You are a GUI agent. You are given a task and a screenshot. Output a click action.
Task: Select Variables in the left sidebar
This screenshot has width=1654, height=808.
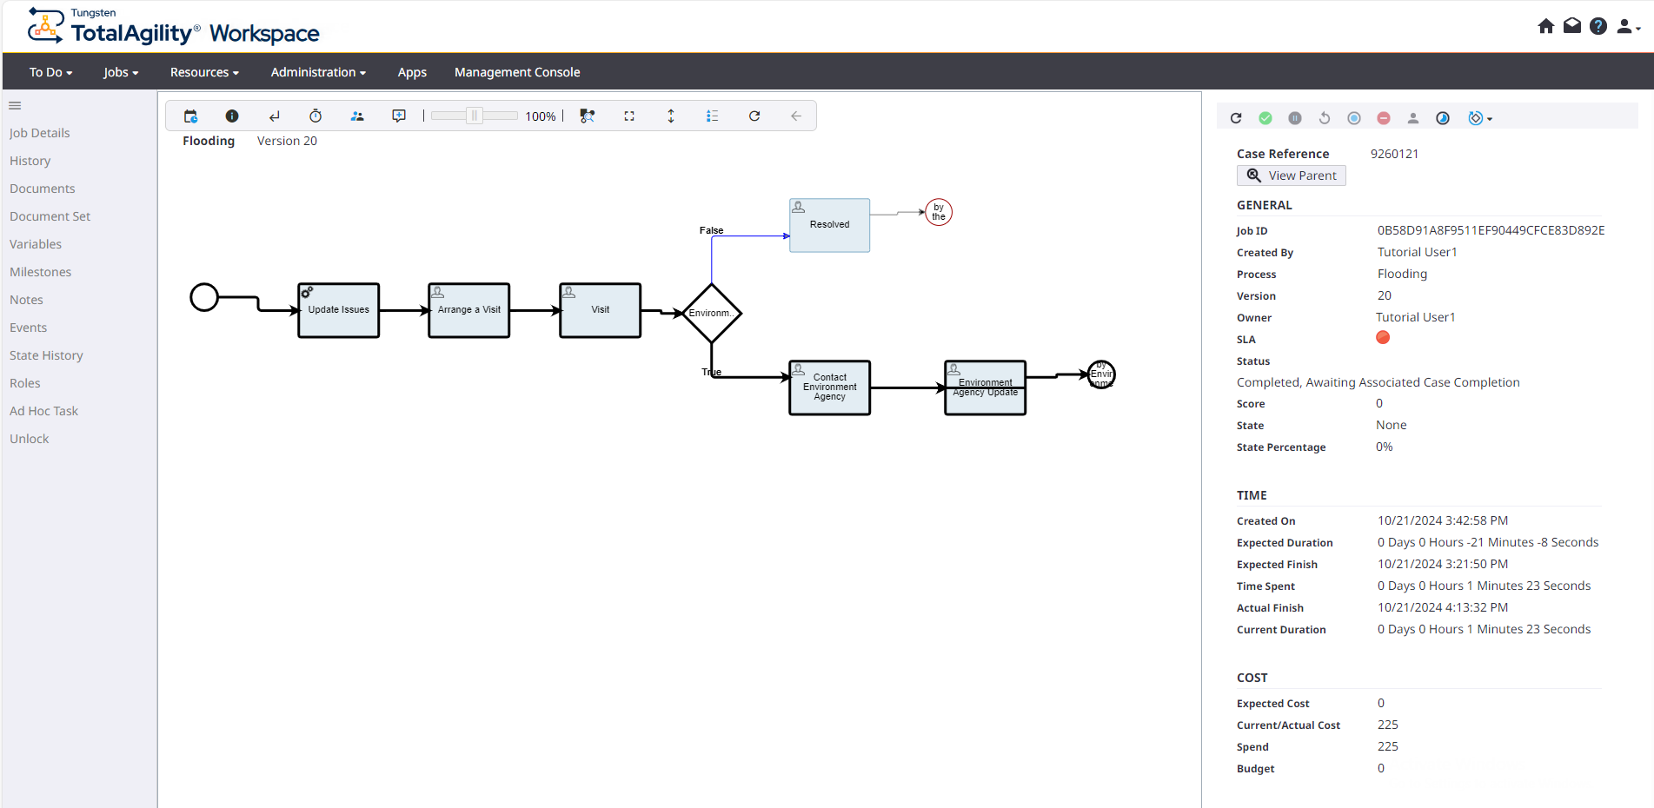(36, 244)
